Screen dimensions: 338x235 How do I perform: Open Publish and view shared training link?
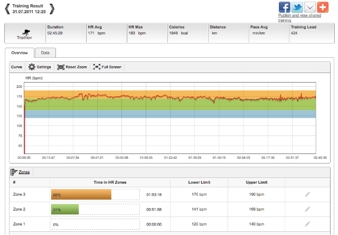(x=299, y=17)
